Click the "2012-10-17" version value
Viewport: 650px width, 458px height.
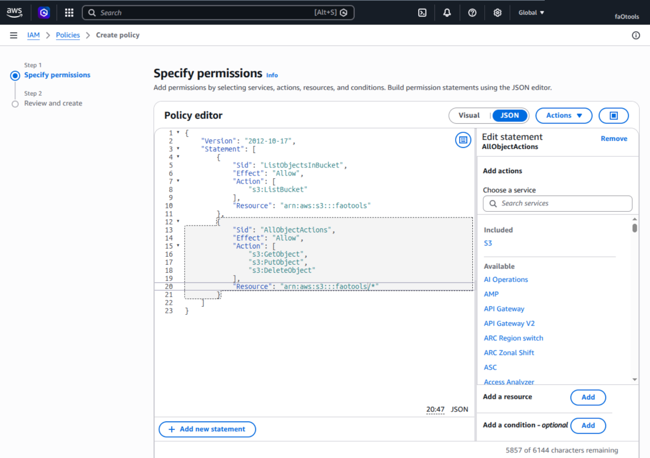(x=268, y=141)
